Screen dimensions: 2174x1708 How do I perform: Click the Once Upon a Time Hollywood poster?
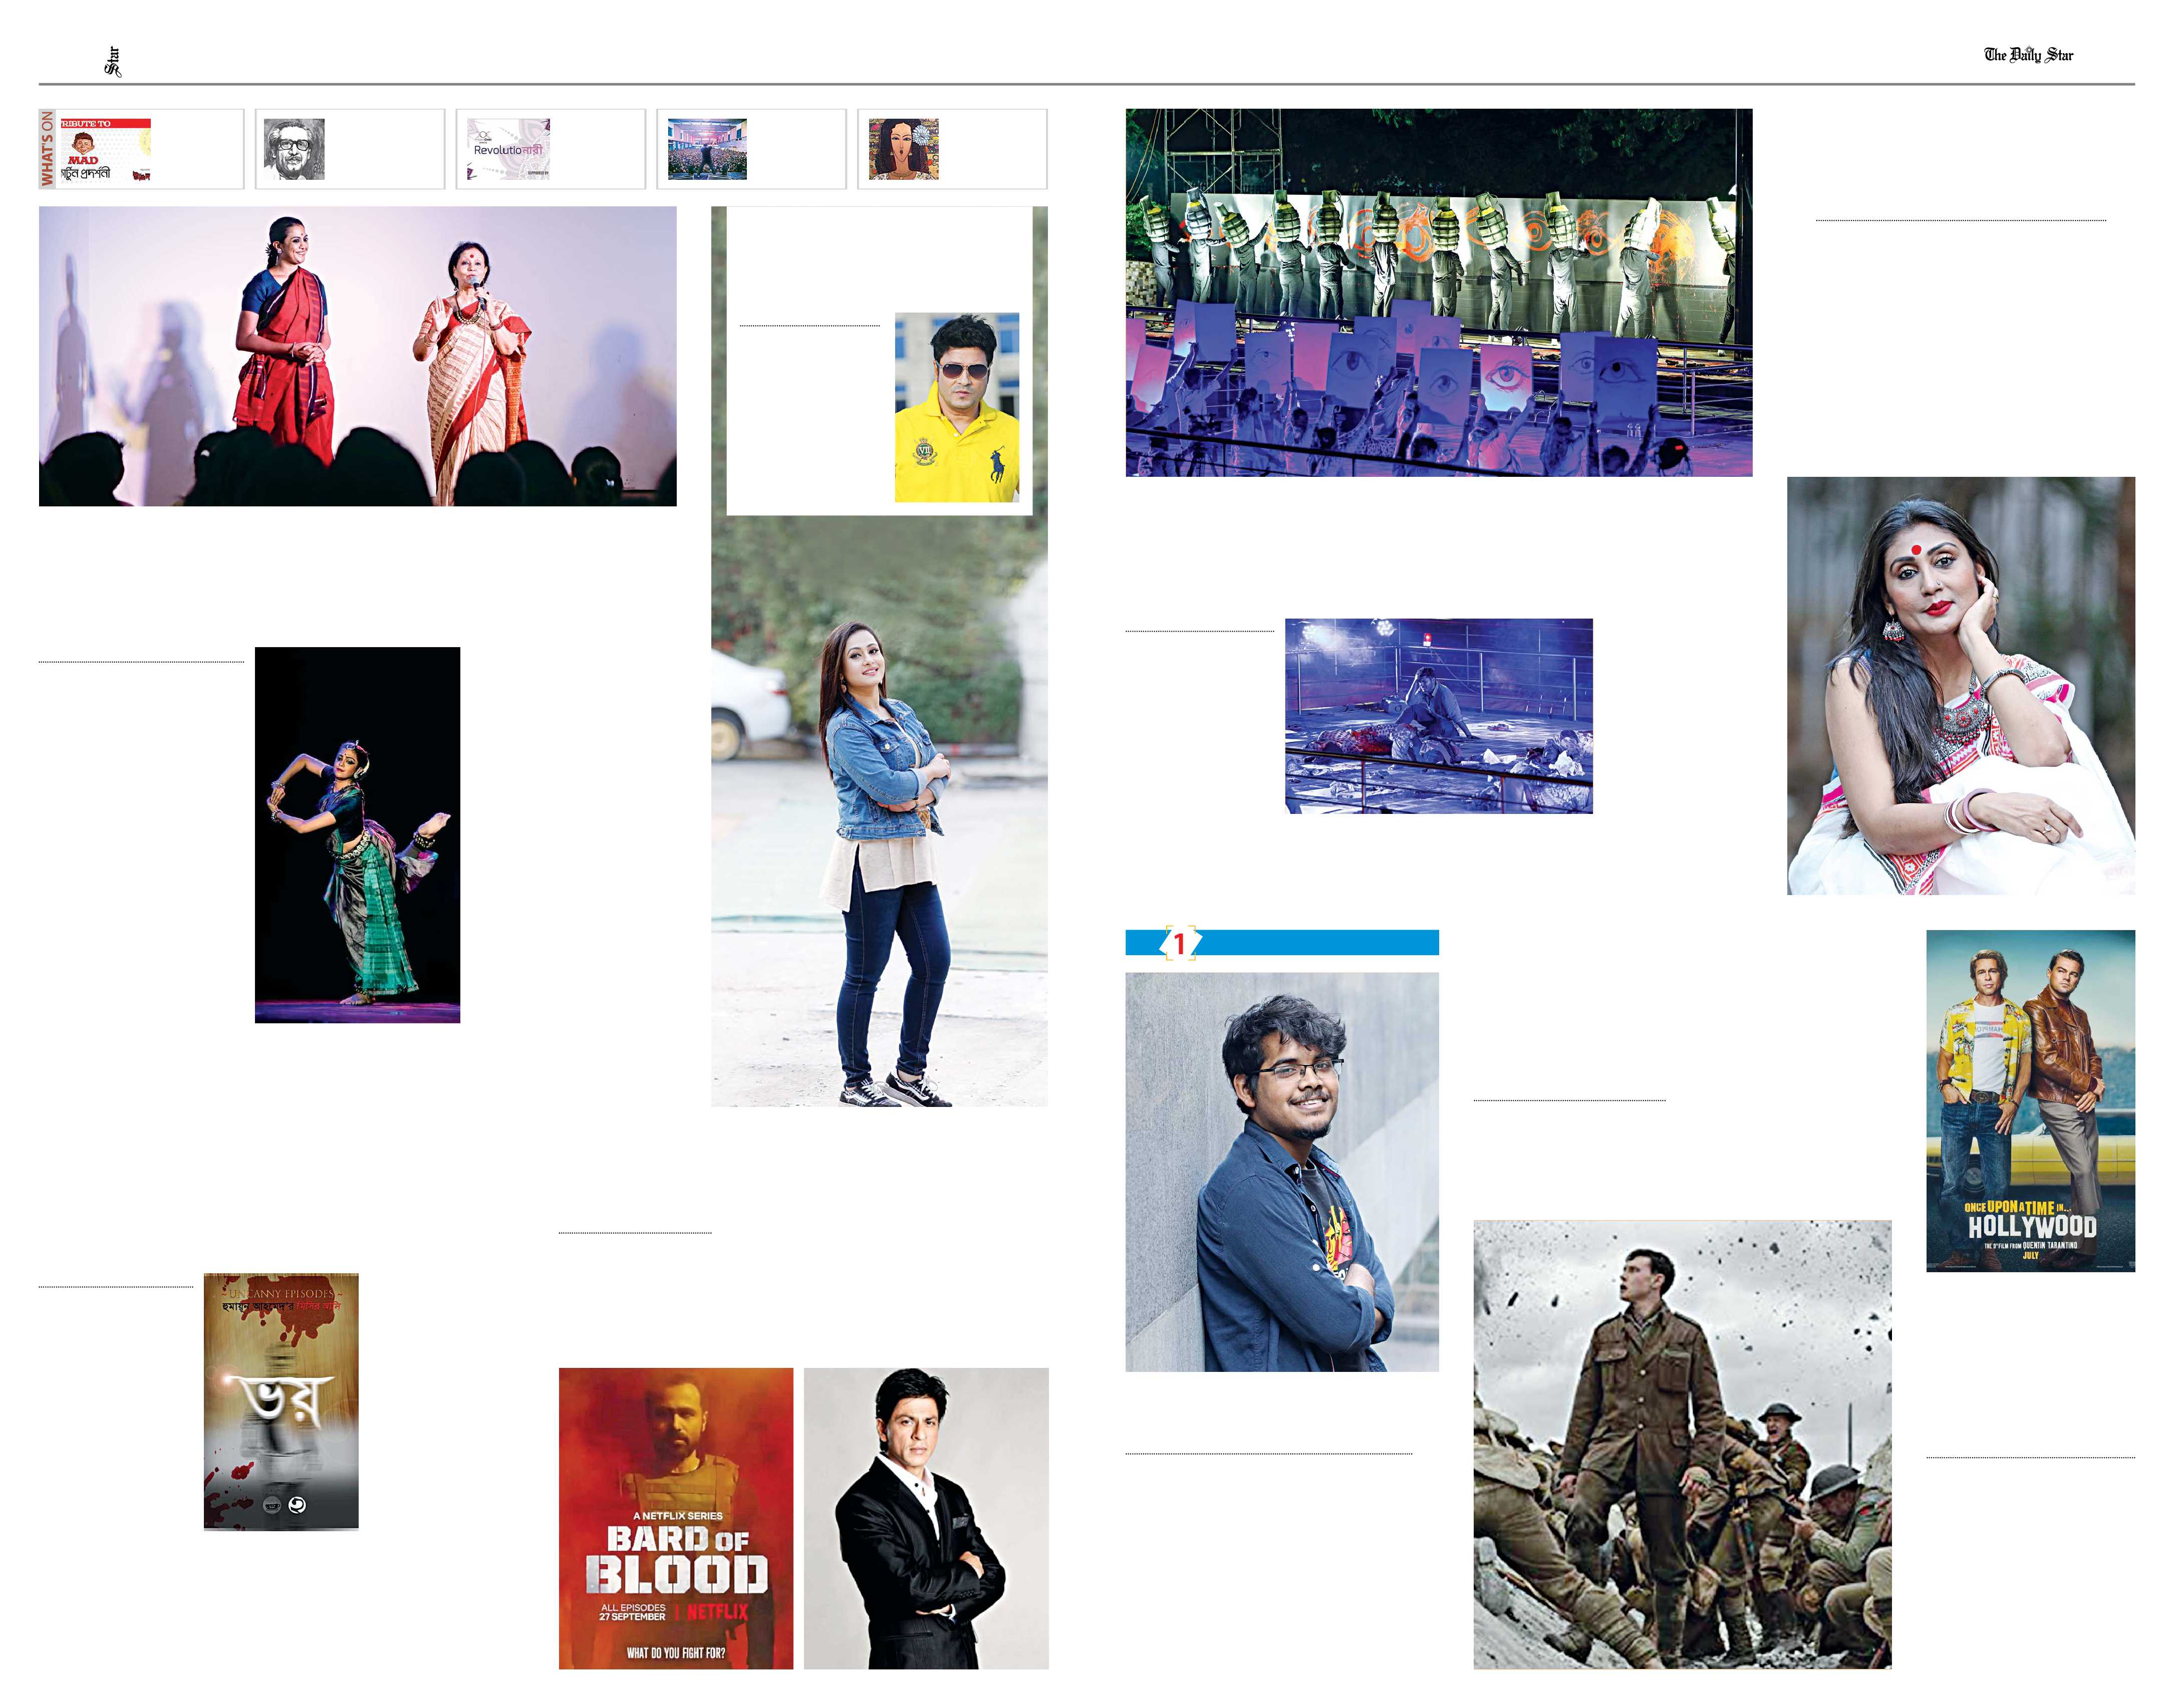[x=2029, y=1100]
